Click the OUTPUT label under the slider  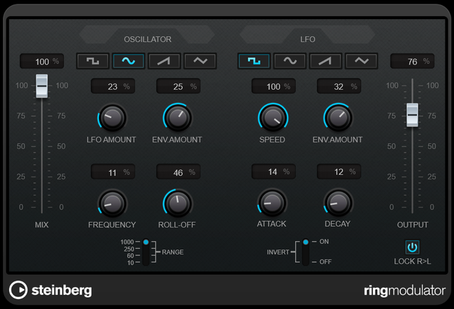click(412, 225)
